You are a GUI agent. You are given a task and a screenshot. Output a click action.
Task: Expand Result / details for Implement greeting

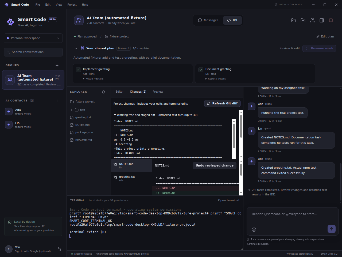pos(93,79)
